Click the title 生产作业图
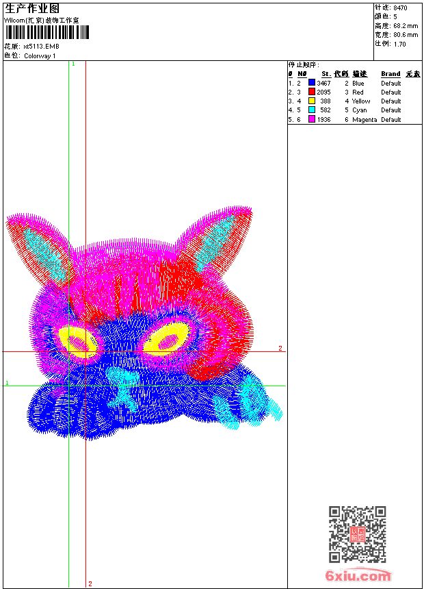The width and height of the screenshot is (424, 589). tap(32, 9)
